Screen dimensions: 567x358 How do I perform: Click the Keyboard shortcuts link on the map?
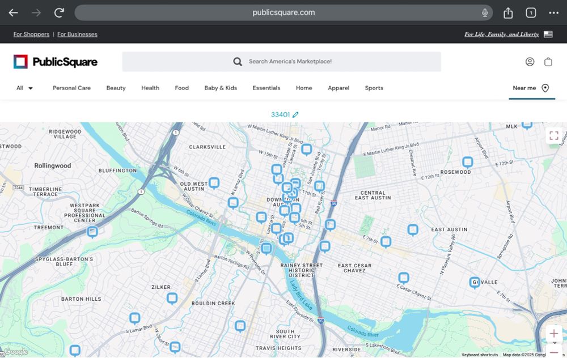coord(480,355)
